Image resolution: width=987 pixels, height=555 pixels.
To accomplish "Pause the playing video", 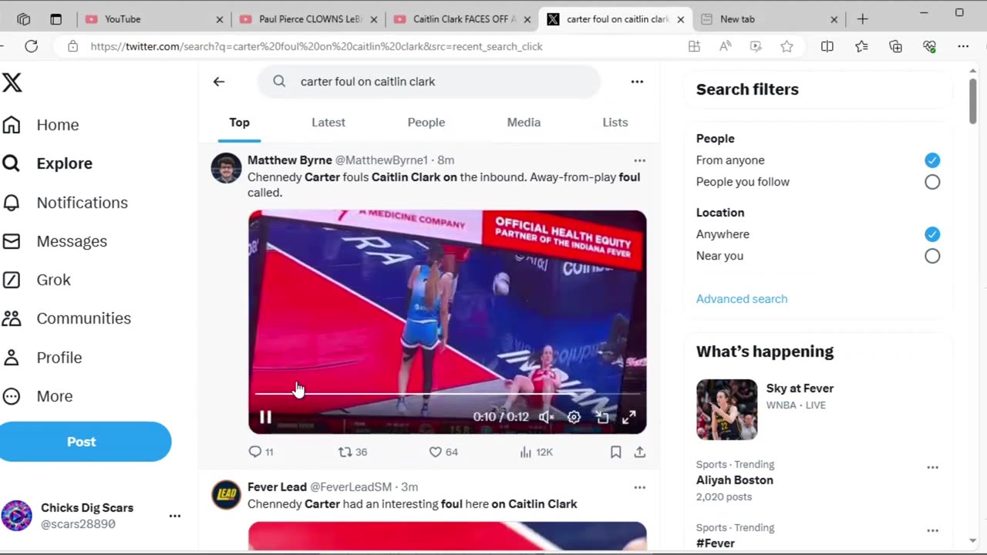I will click(265, 417).
